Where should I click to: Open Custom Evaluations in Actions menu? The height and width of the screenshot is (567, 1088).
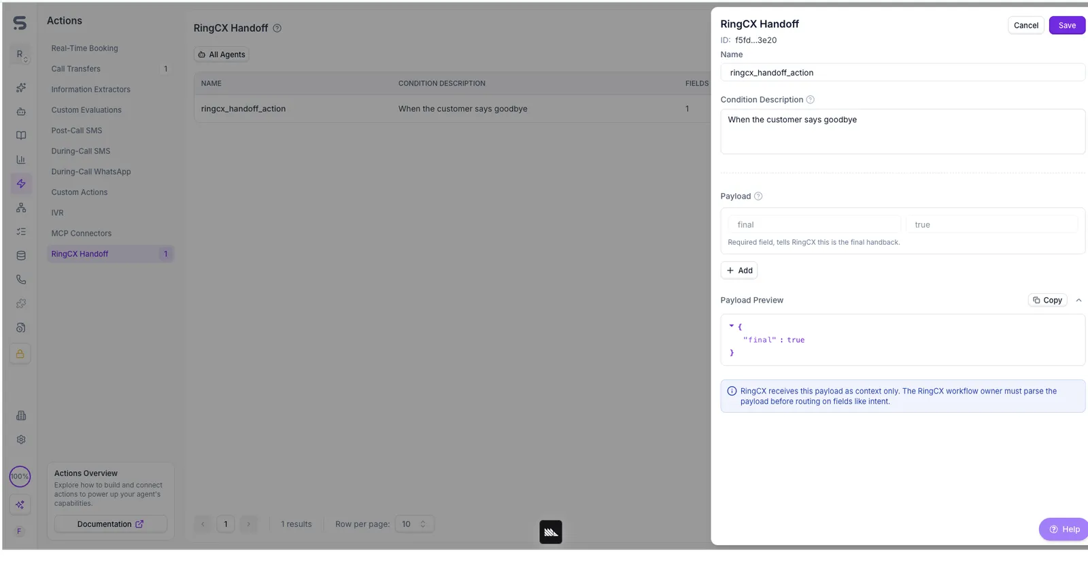(86, 109)
